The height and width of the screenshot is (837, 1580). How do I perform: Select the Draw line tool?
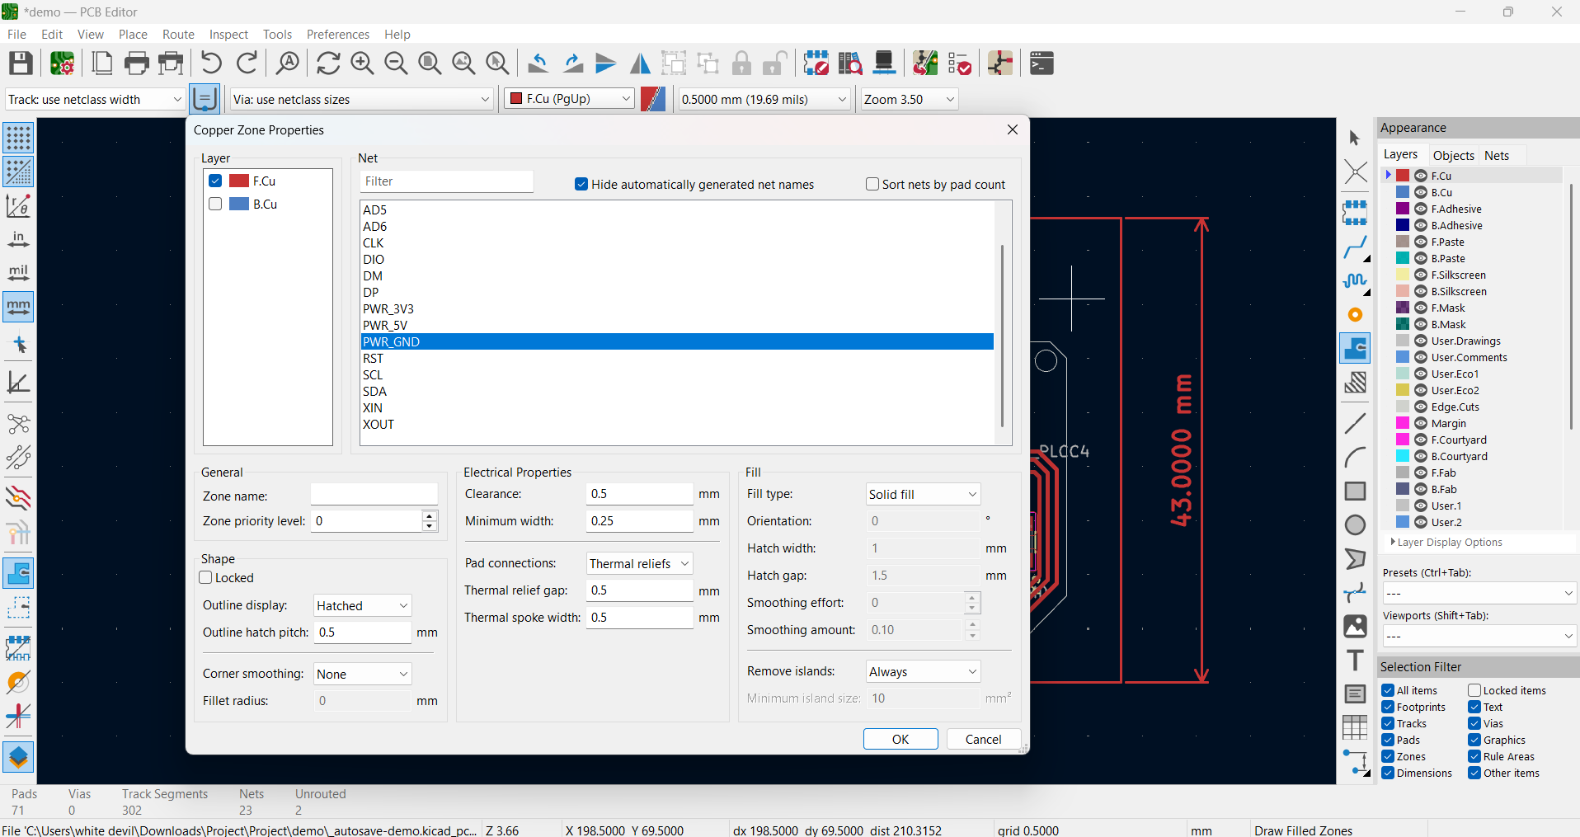point(1355,424)
